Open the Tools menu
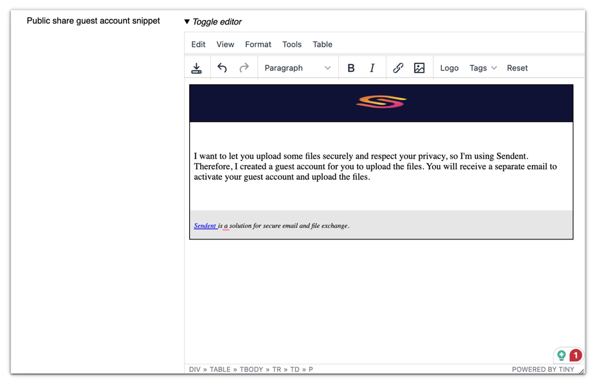 pos(292,45)
